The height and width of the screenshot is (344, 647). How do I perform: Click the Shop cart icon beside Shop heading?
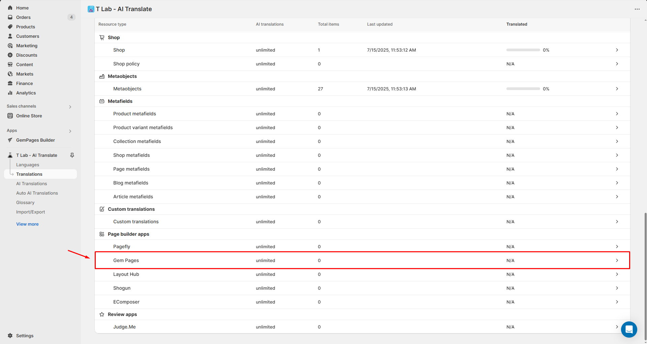(x=102, y=37)
